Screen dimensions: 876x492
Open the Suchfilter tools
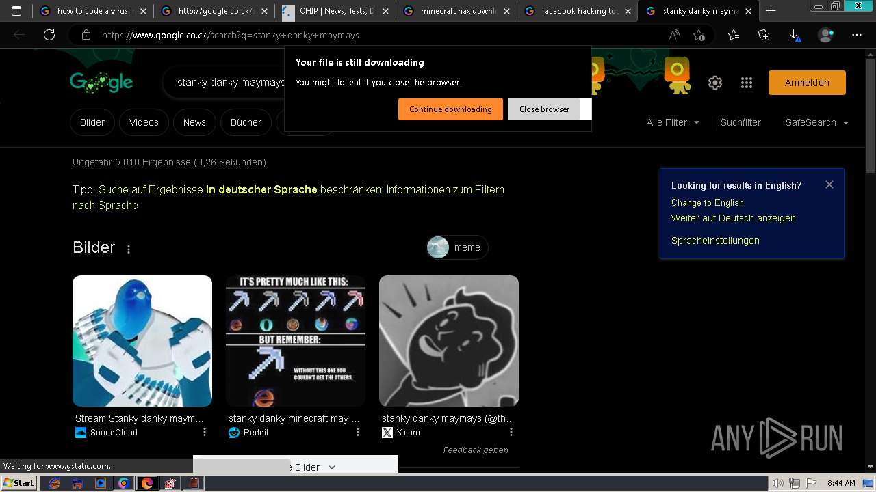(x=740, y=122)
